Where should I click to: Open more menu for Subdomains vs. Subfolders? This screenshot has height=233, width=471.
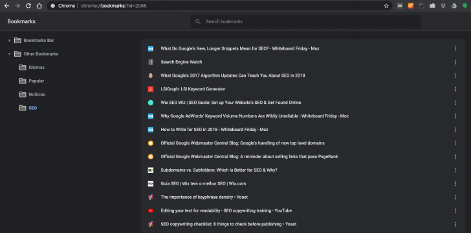coord(455,170)
